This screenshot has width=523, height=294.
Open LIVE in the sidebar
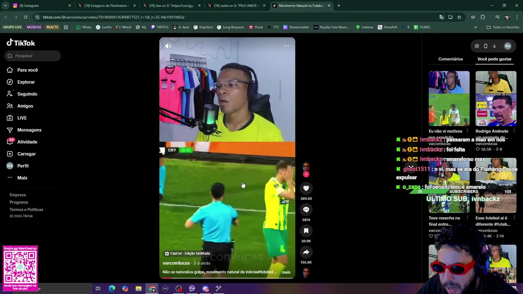[x=22, y=118]
